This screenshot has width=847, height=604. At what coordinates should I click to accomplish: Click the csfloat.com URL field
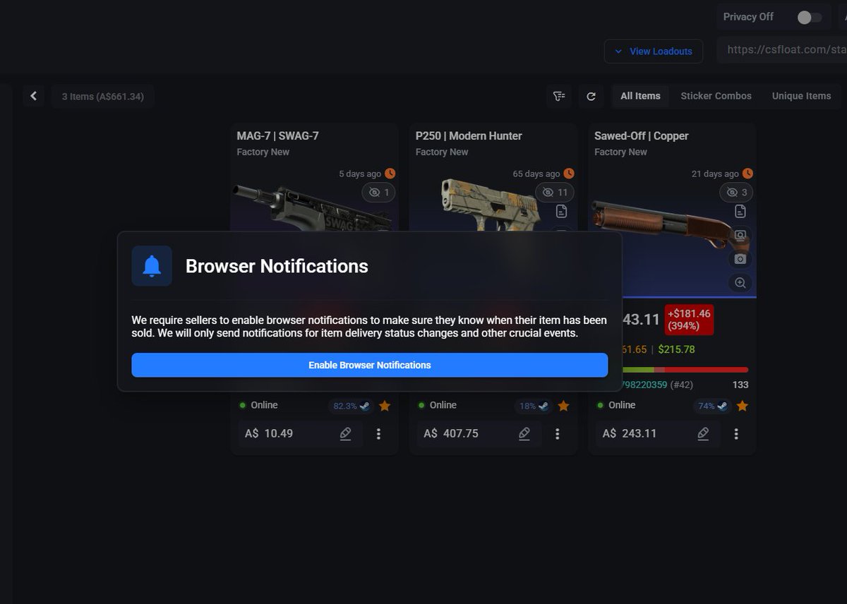pyautogui.click(x=782, y=50)
